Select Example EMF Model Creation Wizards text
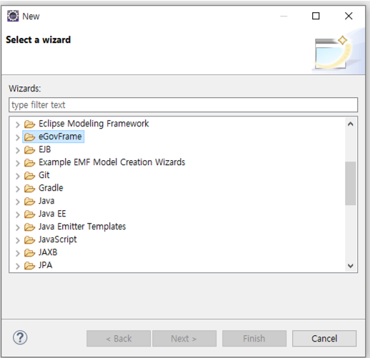 point(112,162)
